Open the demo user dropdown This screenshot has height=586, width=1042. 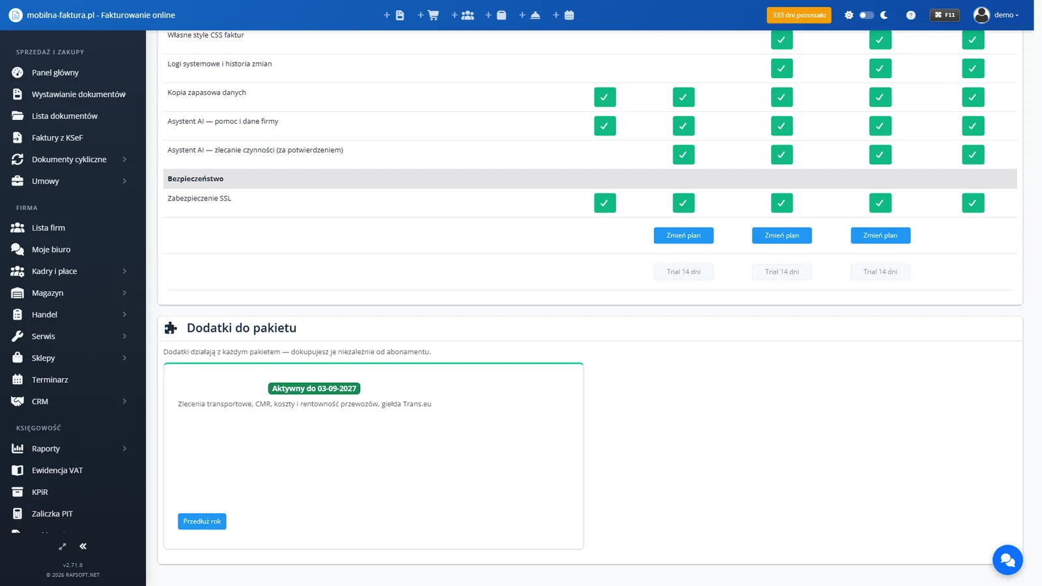(x=996, y=15)
